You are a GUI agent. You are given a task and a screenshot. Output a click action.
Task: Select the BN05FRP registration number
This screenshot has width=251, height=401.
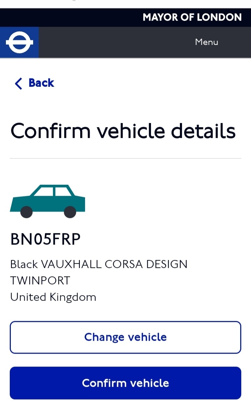coord(46,239)
